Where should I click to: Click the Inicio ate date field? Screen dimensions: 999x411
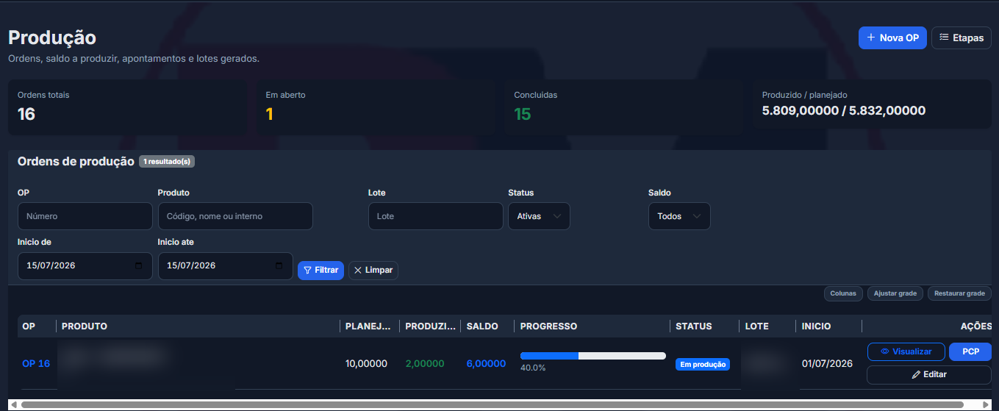pyautogui.click(x=226, y=266)
